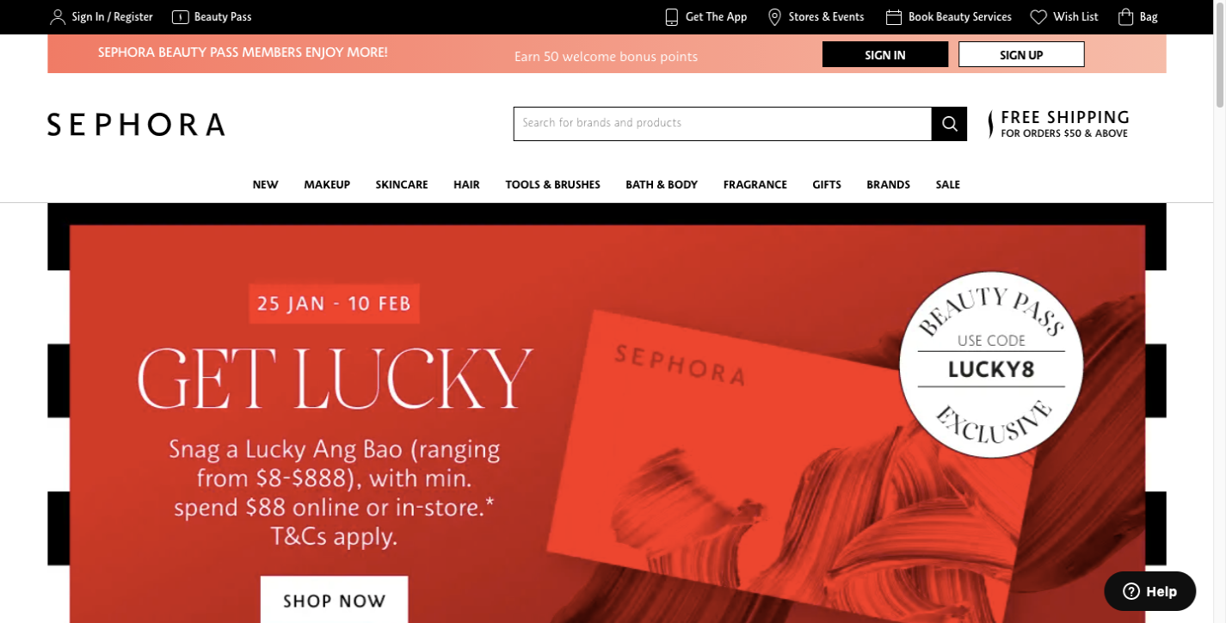
Task: Click the SEPHORA logo
Action: 136,125
